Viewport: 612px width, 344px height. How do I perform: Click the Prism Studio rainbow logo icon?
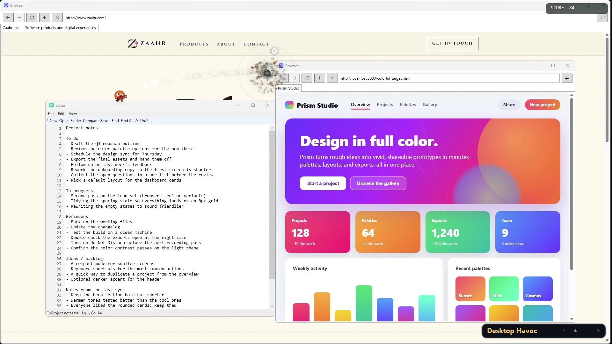pyautogui.click(x=289, y=105)
